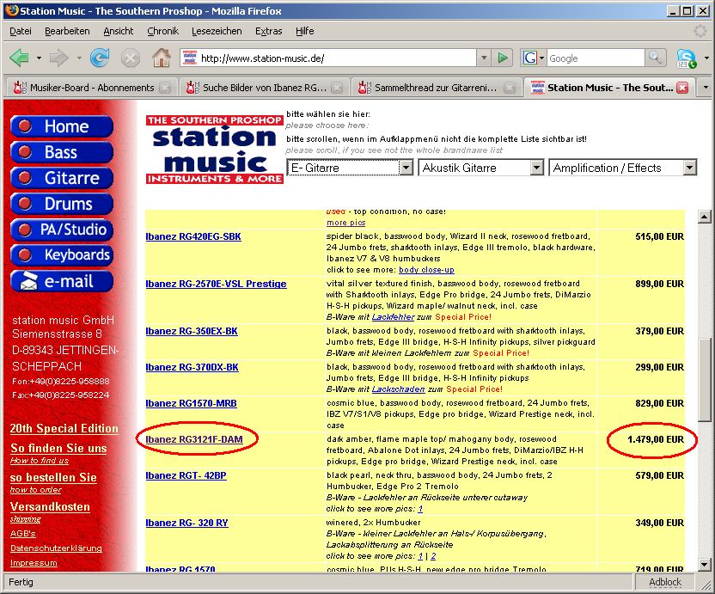Open the so bestellen Sie link
Image resolution: width=715 pixels, height=594 pixels.
click(53, 478)
